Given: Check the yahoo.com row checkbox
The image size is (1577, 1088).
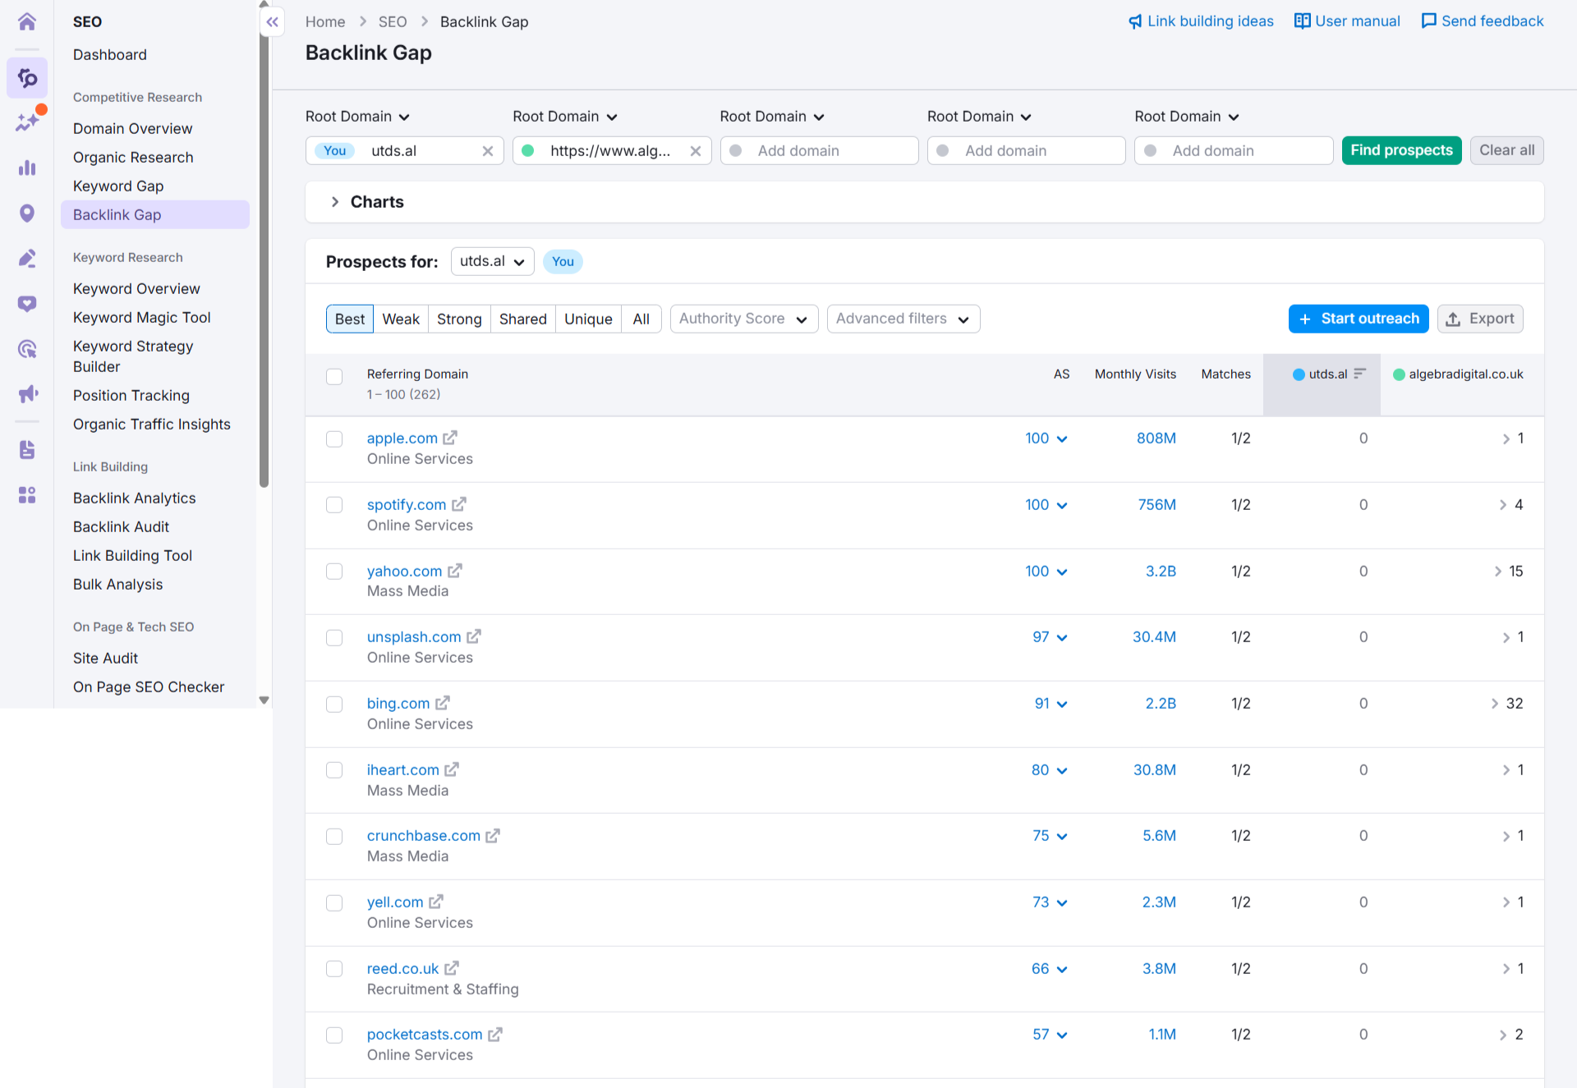Looking at the screenshot, I should [334, 572].
